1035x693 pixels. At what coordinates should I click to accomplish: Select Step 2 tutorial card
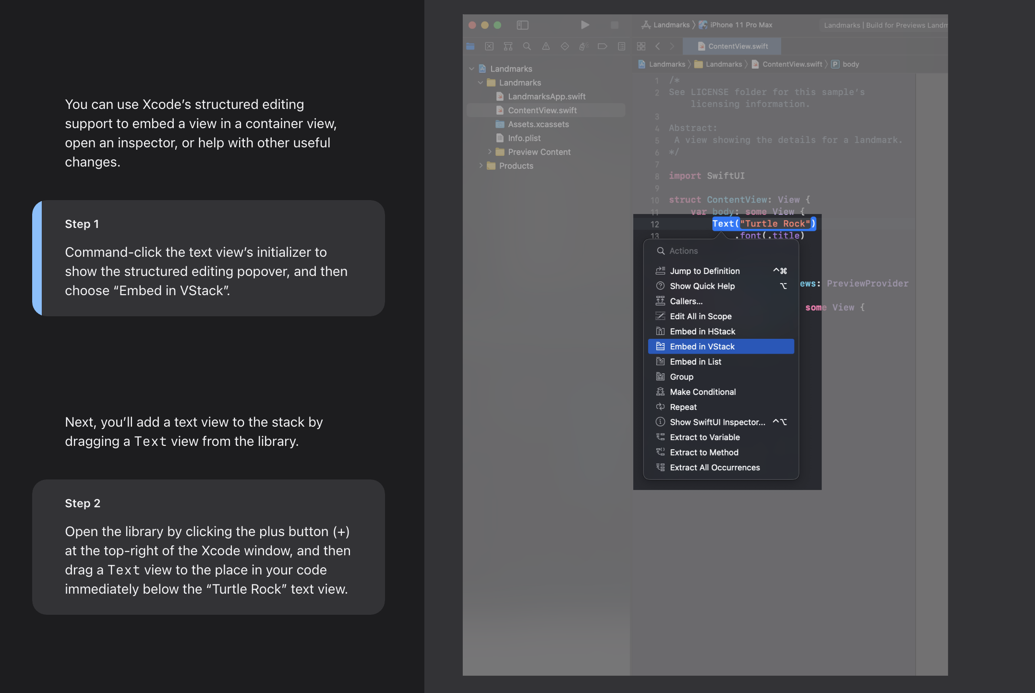pyautogui.click(x=208, y=547)
